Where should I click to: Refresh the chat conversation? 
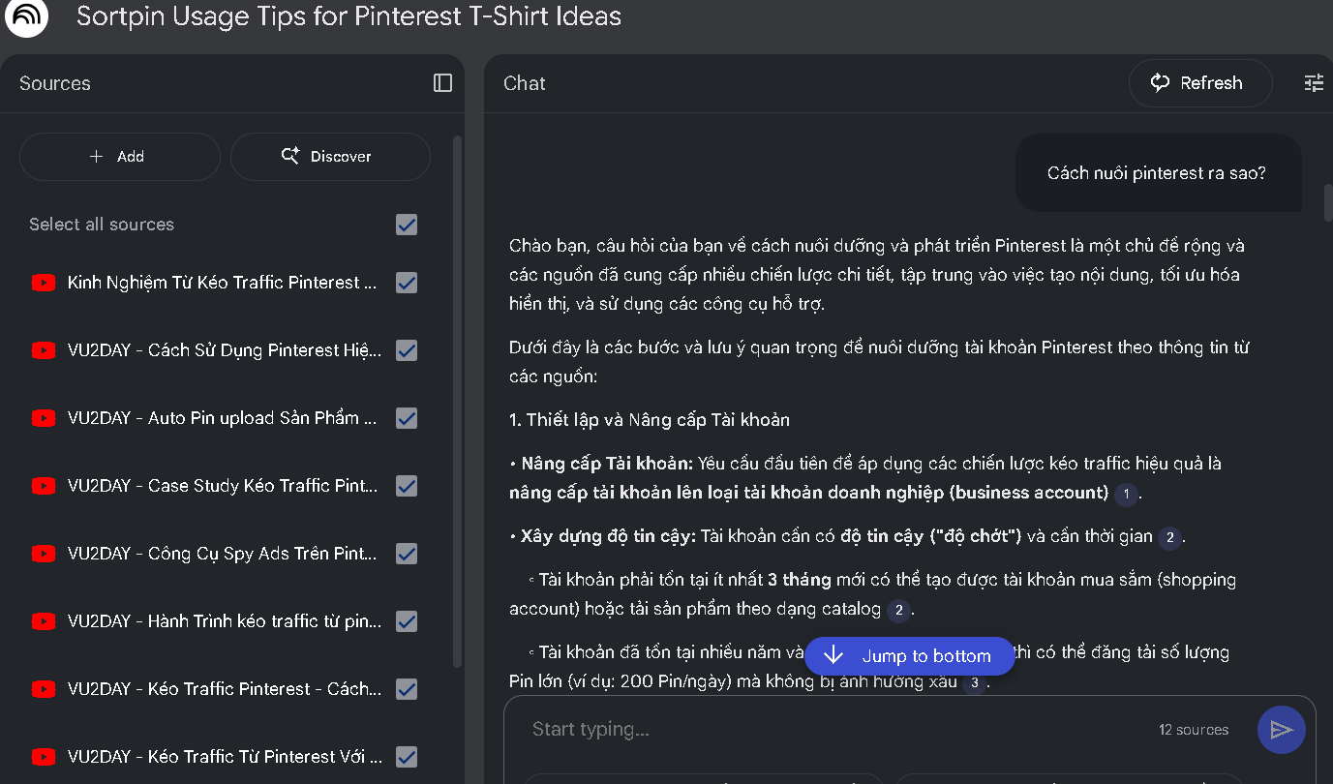(1199, 83)
